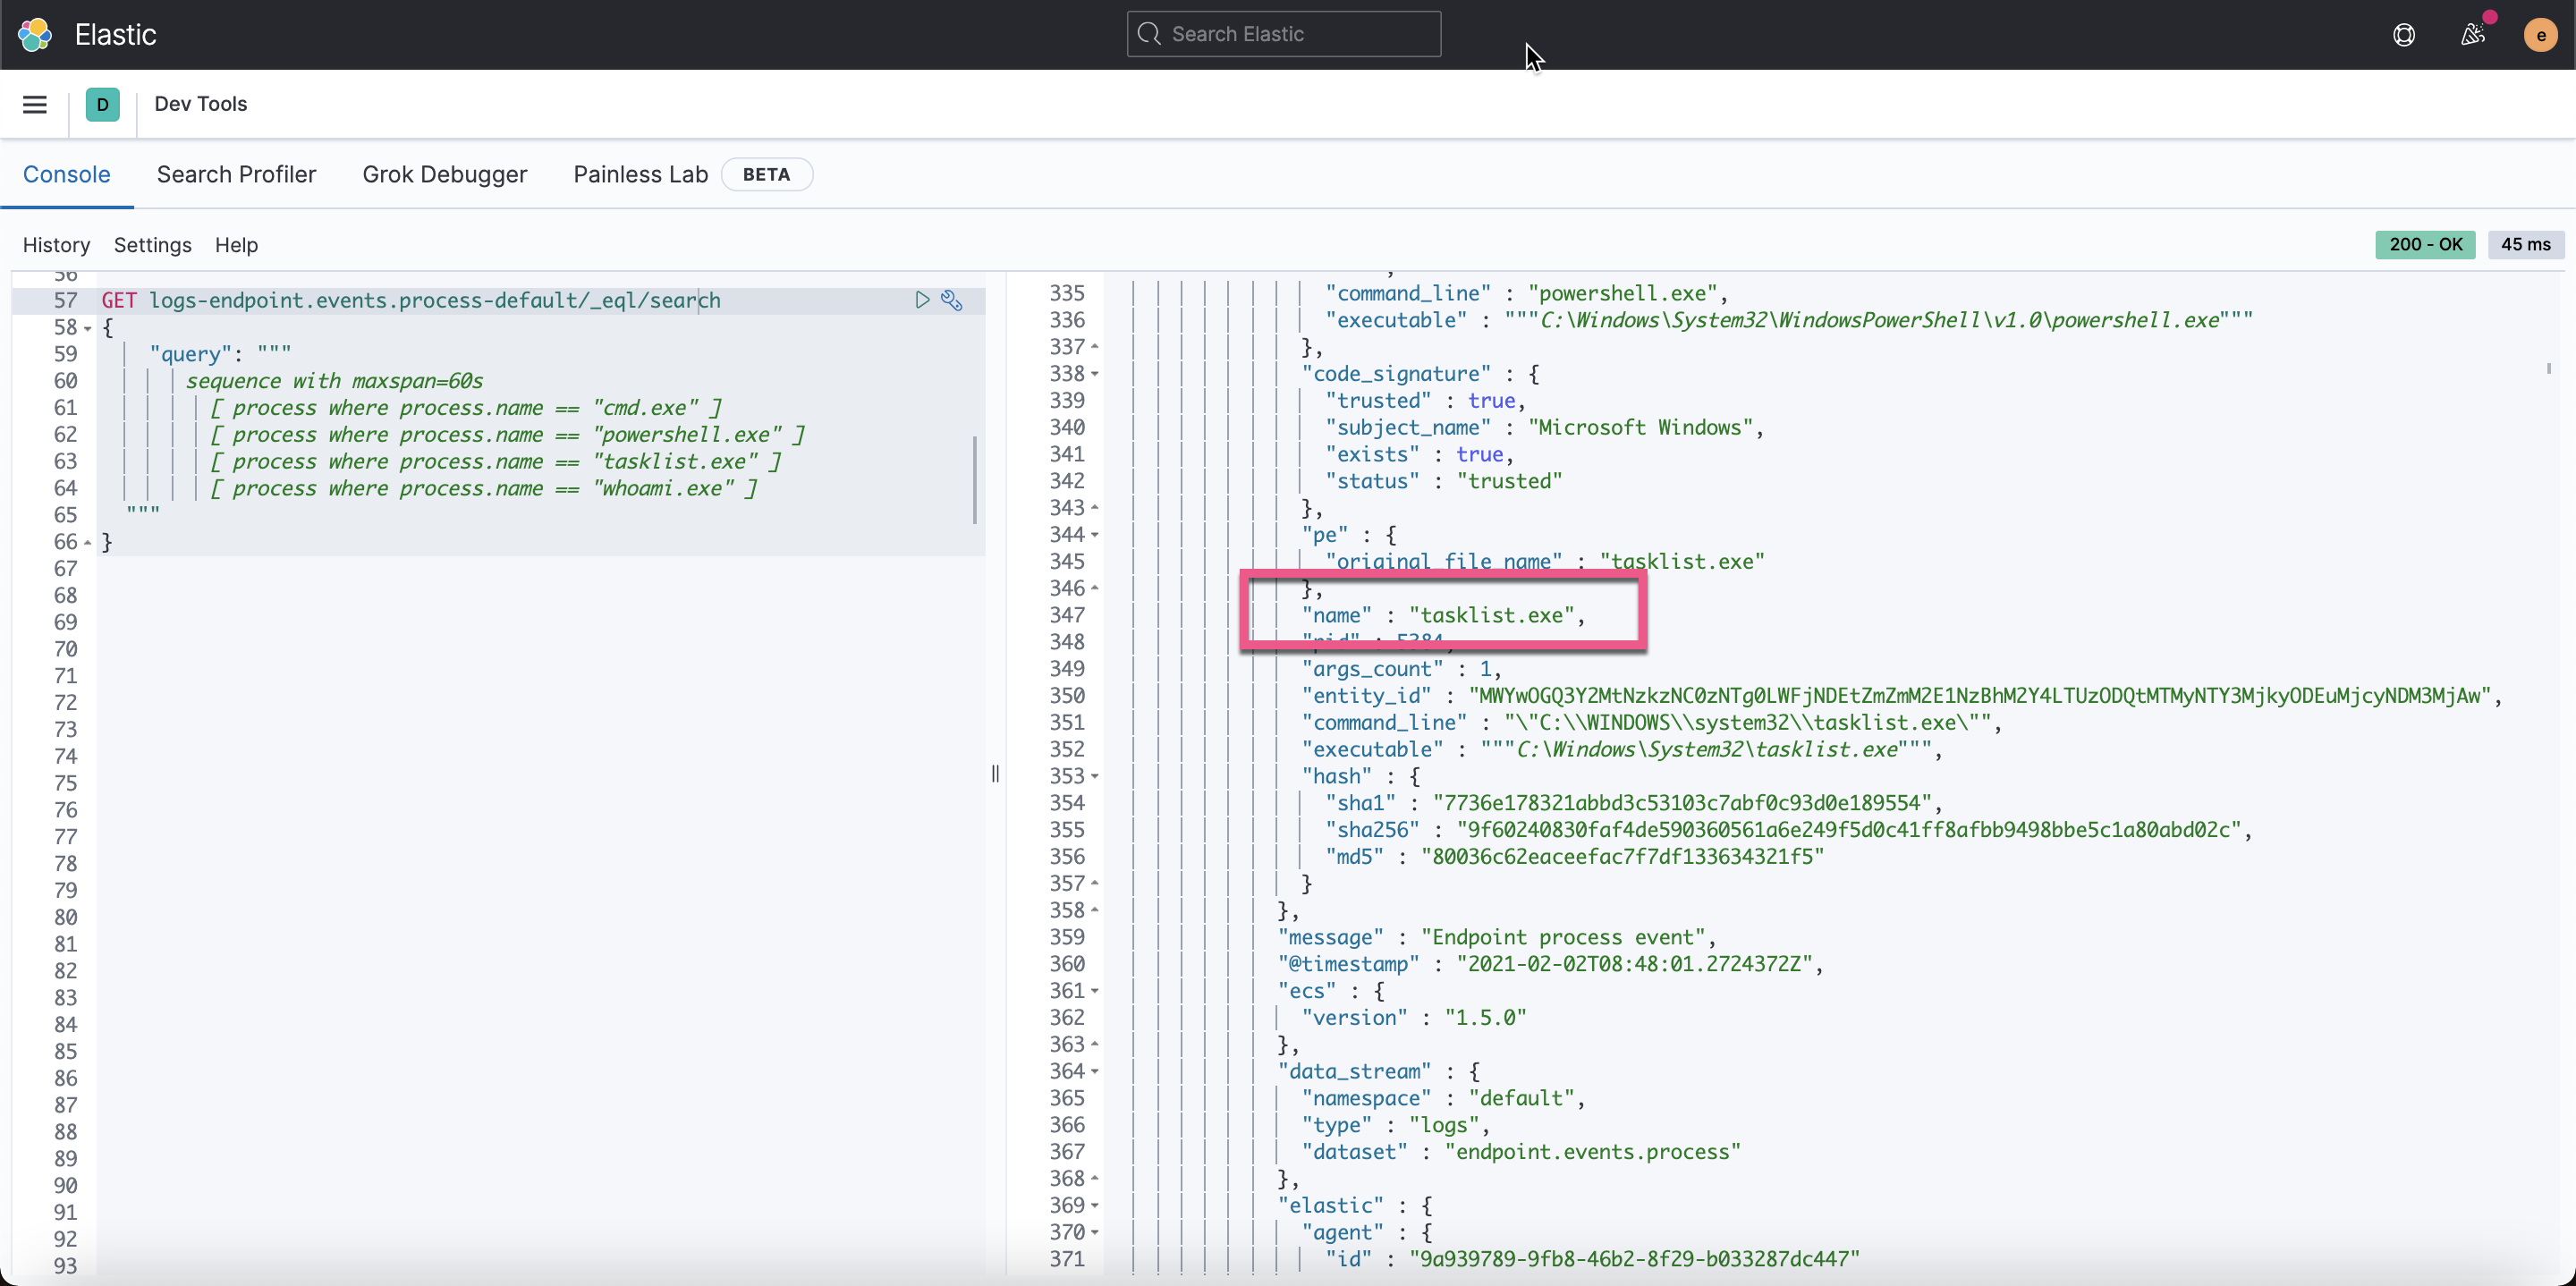Switch to the Search Profiler tab

click(236, 174)
